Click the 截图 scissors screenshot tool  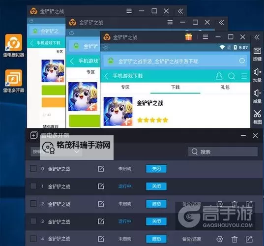coord(257,117)
